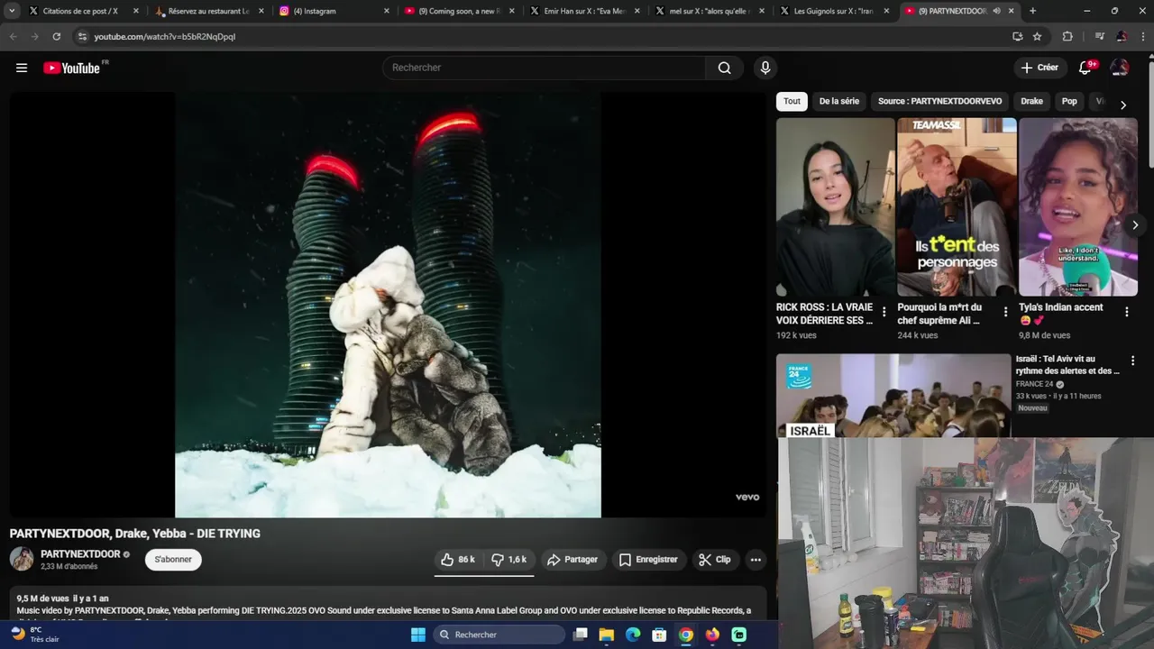Select the De la série chip

click(839, 101)
